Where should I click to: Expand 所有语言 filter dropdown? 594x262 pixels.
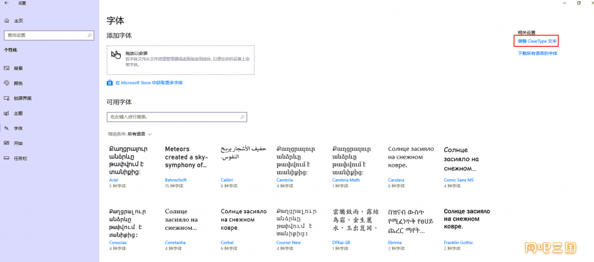pyautogui.click(x=139, y=134)
